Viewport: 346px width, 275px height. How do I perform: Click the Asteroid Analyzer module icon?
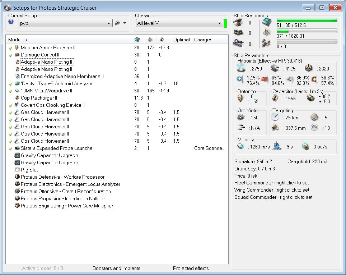(17, 83)
